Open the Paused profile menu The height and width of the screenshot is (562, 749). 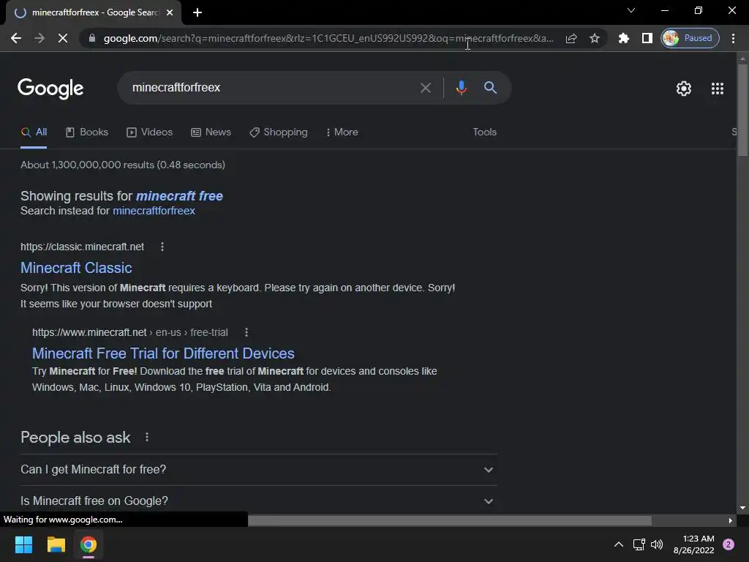[x=690, y=38]
